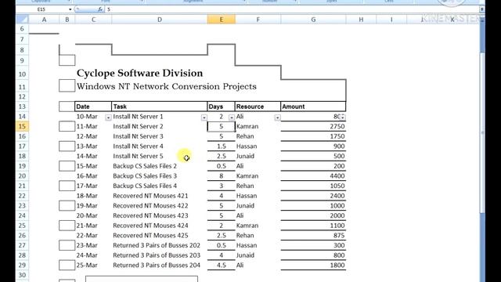Select the row 6 header
Viewport: 501px width, 282px height.
(22, 29)
